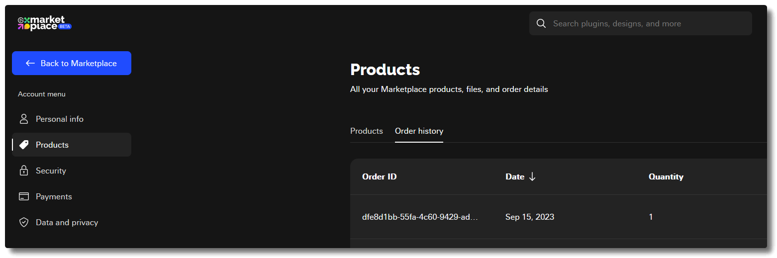Screen dimensions: 777x258
Task: Open order dfe8d1bb-55fa-4c60 entry
Action: (x=420, y=217)
